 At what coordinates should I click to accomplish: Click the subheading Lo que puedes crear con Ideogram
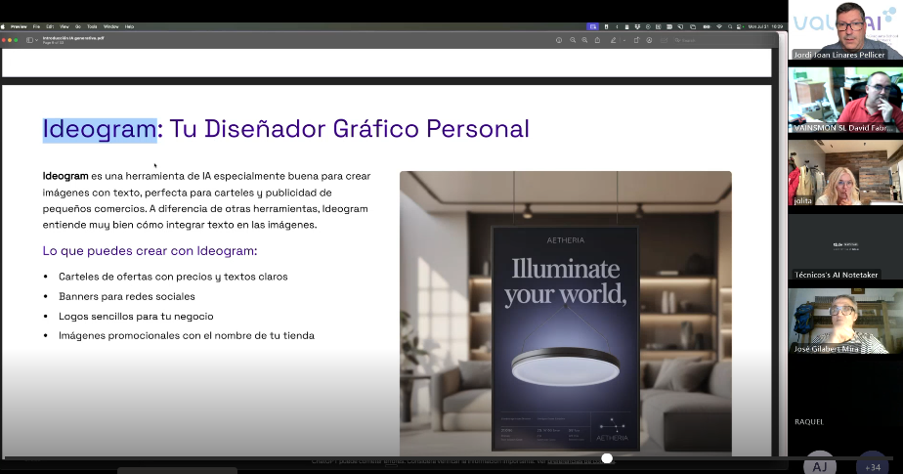(150, 251)
